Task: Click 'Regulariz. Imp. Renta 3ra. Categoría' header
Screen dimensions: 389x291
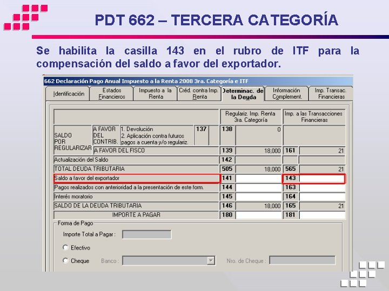Action: [251, 117]
